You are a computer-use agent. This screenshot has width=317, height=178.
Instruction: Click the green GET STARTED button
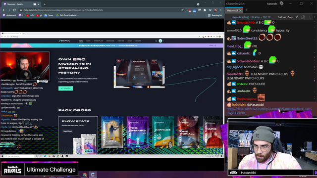point(65,89)
